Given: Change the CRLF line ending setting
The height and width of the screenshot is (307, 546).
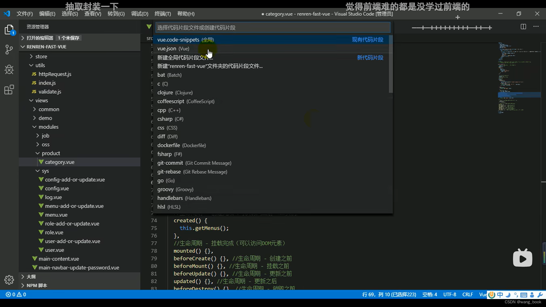Looking at the screenshot, I should tap(468, 294).
